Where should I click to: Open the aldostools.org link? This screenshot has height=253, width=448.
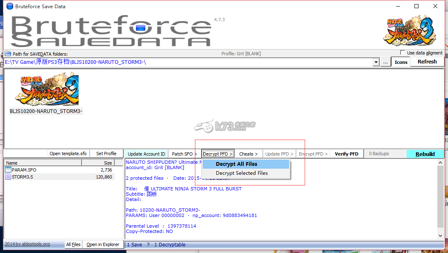(x=27, y=244)
